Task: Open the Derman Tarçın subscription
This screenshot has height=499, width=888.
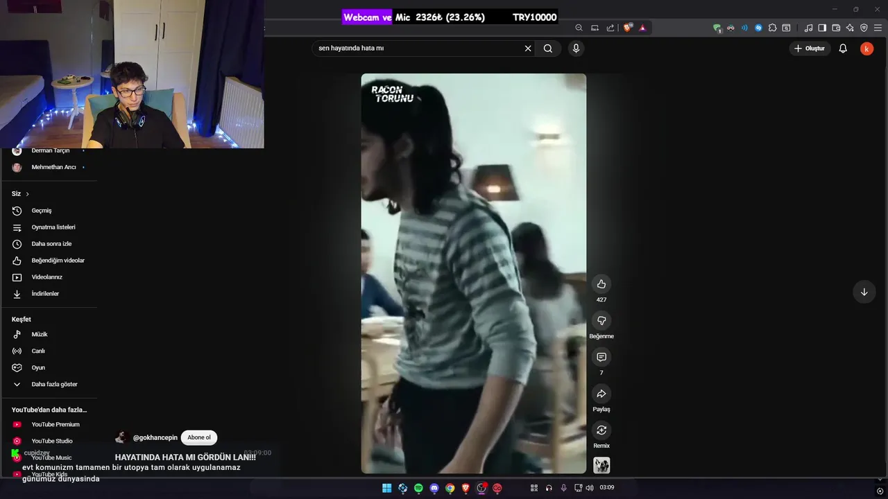Action: coord(49,151)
